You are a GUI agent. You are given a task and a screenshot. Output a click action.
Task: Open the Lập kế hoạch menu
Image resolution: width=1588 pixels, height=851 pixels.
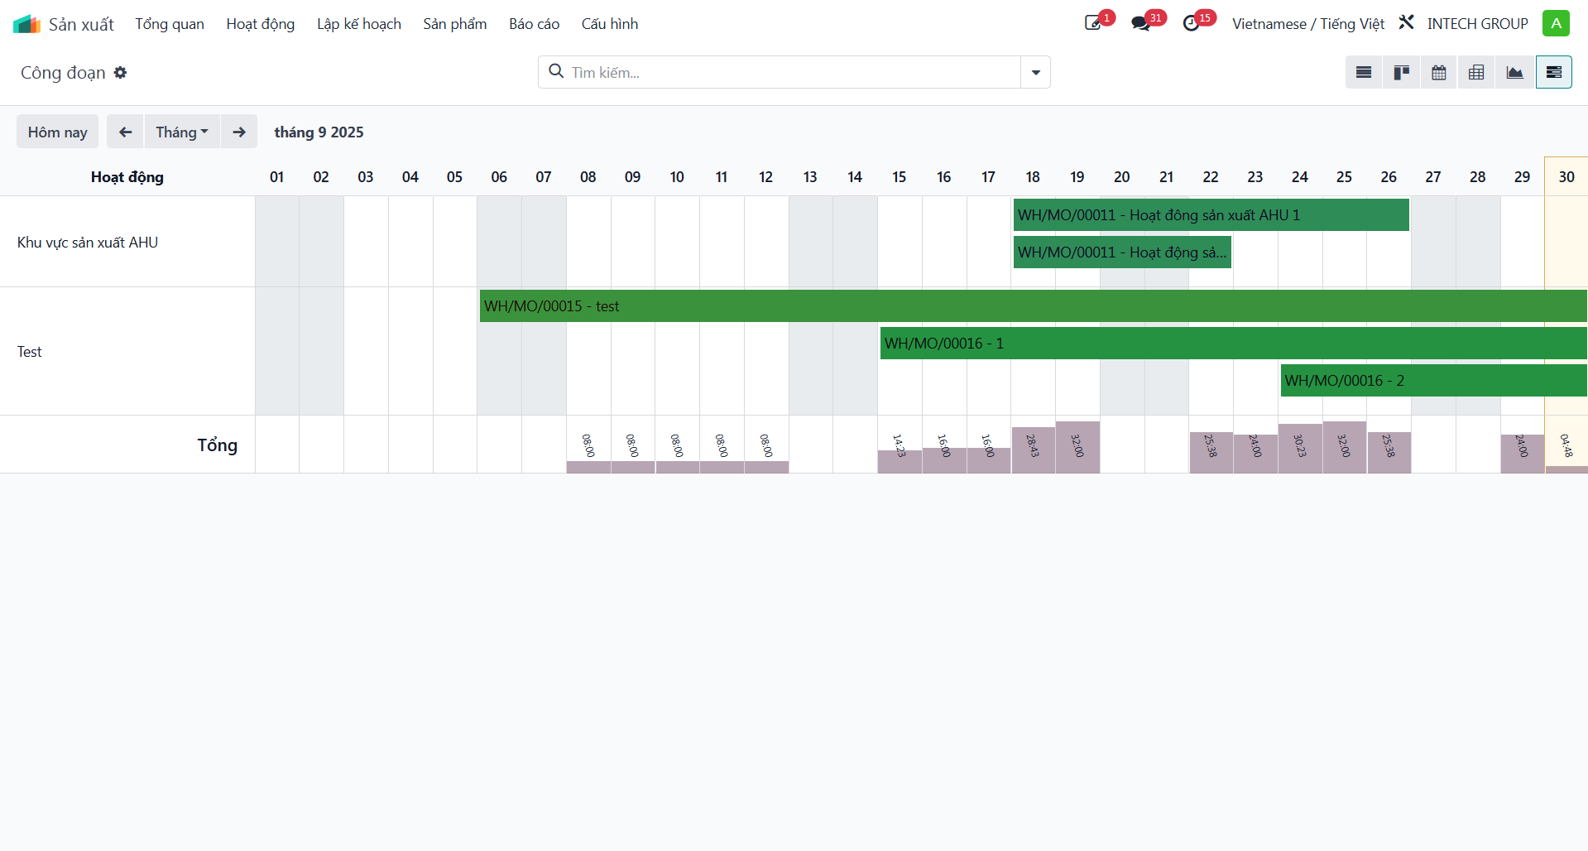point(359,24)
